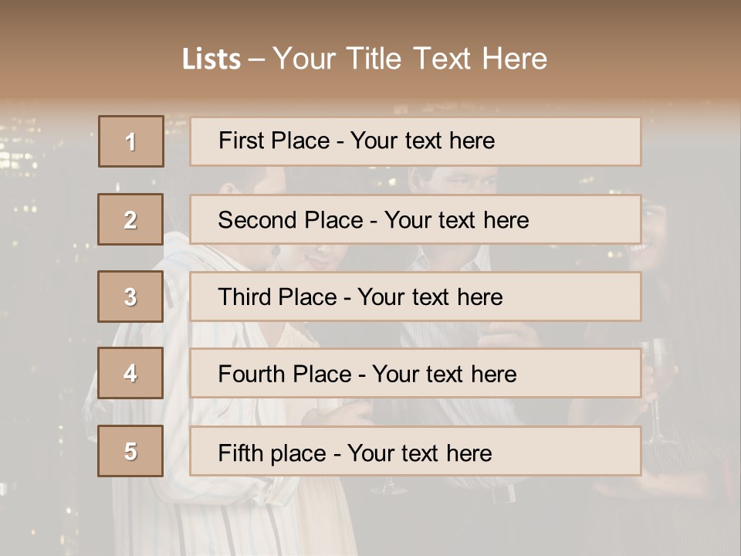Select the number 4 box
Image resolution: width=741 pixels, height=556 pixels.
point(130,373)
